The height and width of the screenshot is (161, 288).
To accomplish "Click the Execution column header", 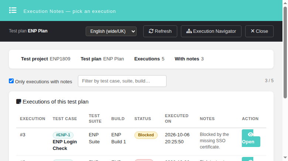I will 32,119.
